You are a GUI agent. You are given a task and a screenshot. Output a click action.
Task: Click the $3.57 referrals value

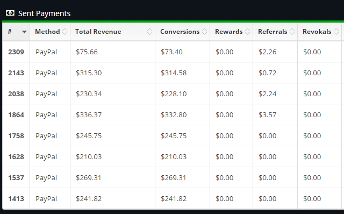[x=267, y=115]
